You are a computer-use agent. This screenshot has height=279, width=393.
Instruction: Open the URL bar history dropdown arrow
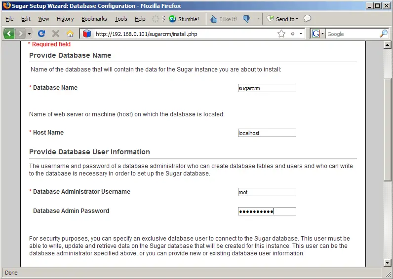point(301,34)
